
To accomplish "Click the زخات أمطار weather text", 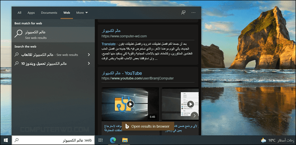I will 286,140.
